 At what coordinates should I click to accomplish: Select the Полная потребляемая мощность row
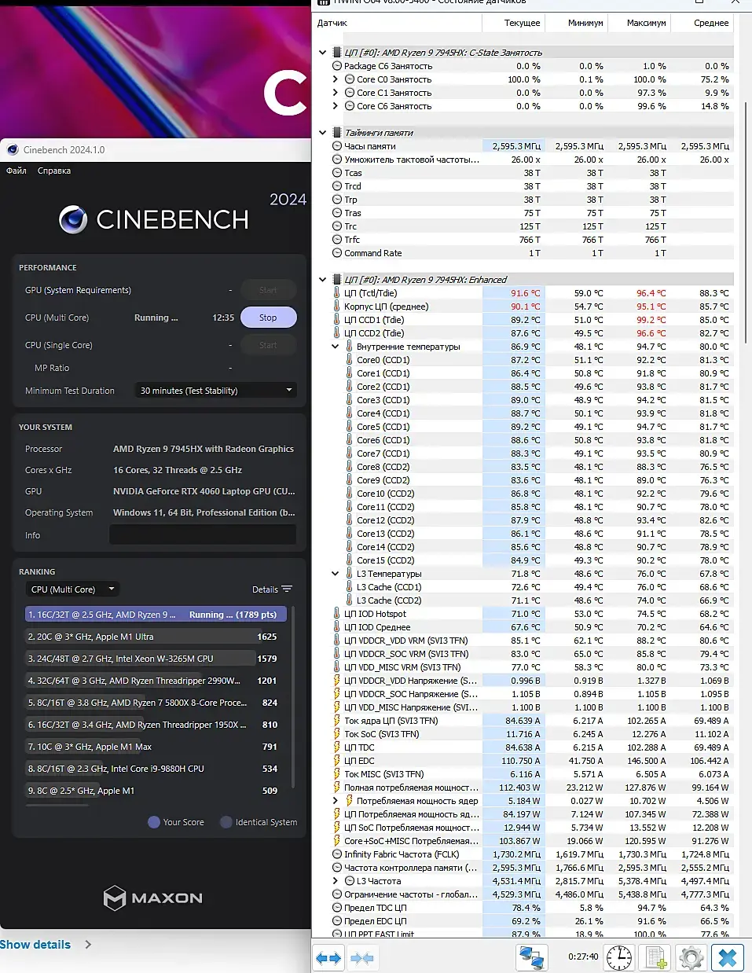(x=524, y=788)
